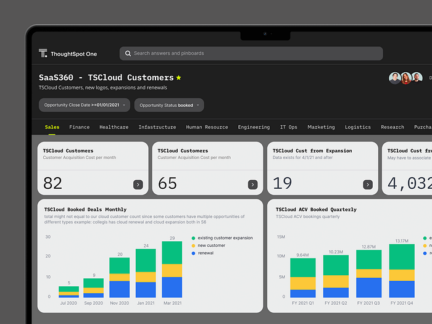Open arrow button on the 65 card
Screen dimensions: 432x324
pyautogui.click(x=252, y=185)
